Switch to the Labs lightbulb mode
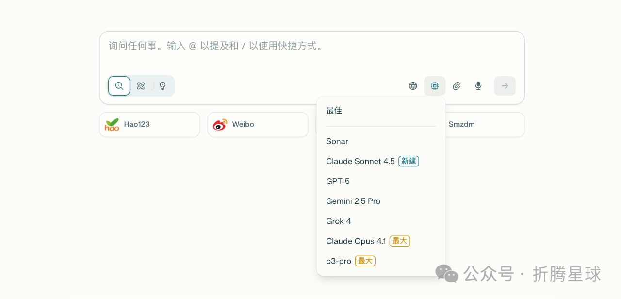 coord(163,86)
